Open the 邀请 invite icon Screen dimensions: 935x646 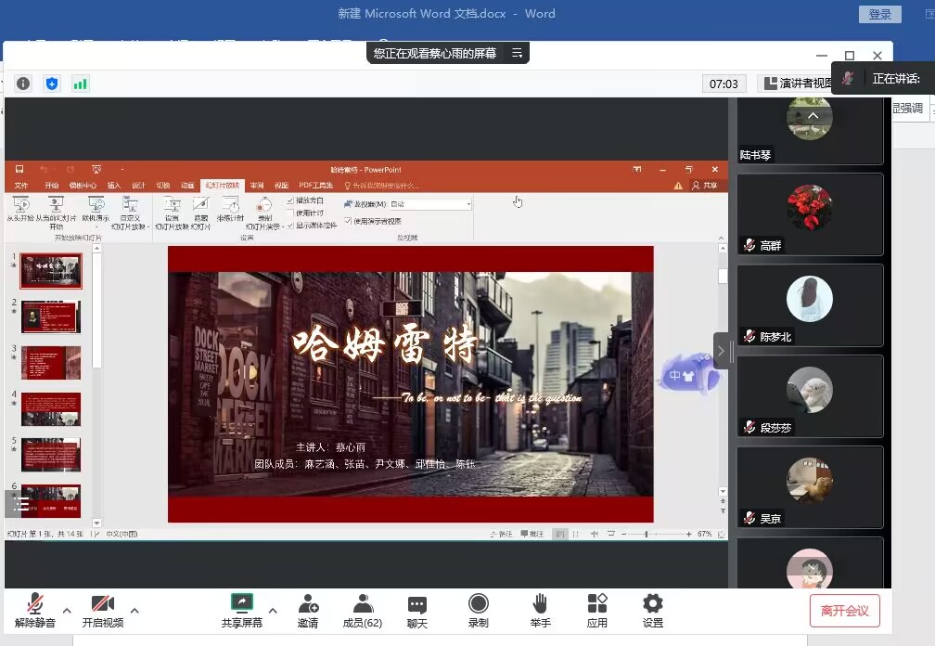pyautogui.click(x=308, y=611)
